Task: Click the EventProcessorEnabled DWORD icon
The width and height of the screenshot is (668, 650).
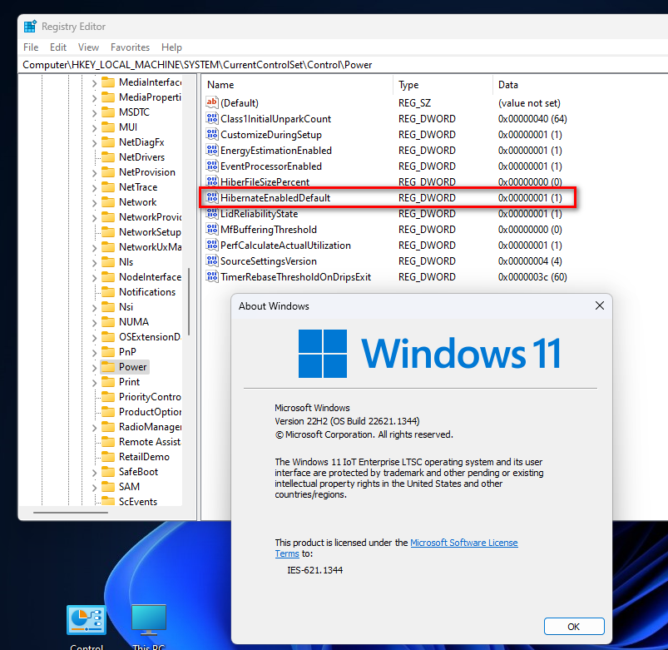Action: (x=212, y=166)
